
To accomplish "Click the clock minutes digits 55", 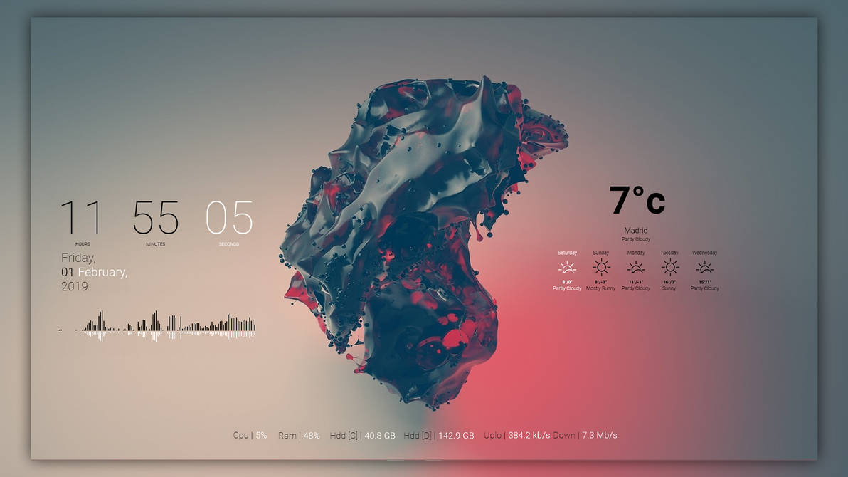I will click(156, 218).
